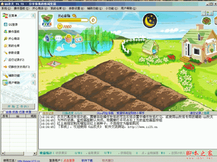The height and width of the screenshot is (162, 217).
Task: Click the 昵称 column header
Action: point(31,116)
